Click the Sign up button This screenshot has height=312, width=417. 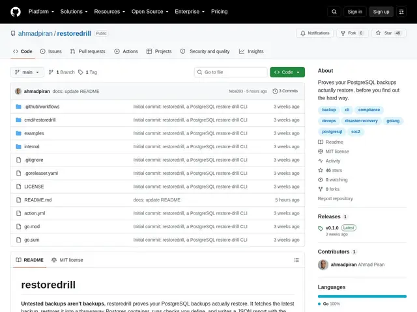pyautogui.click(x=381, y=12)
